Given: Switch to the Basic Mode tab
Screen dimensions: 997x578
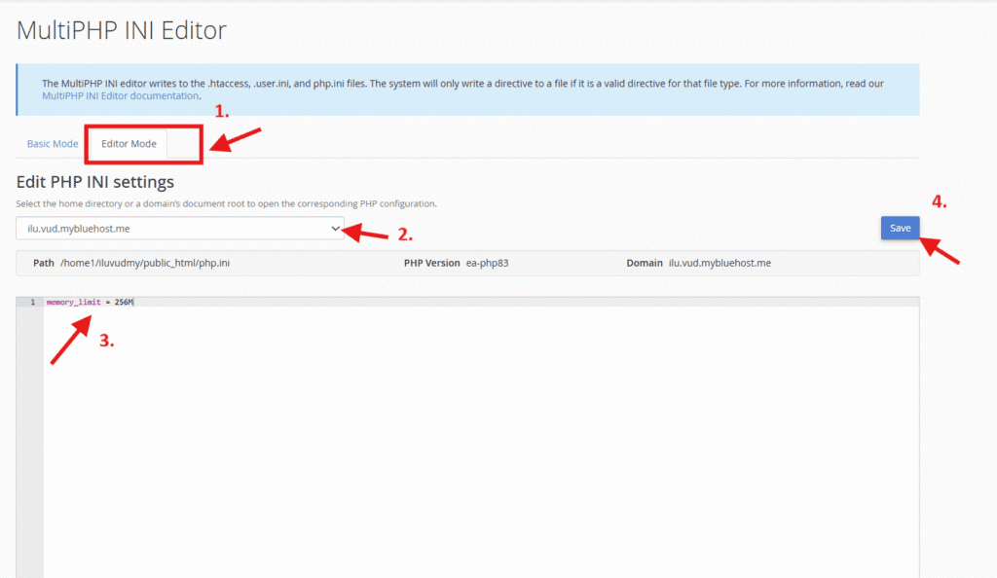Looking at the screenshot, I should click(53, 144).
